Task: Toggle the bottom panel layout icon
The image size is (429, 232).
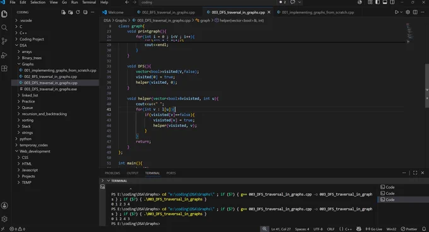Action: 385,2
